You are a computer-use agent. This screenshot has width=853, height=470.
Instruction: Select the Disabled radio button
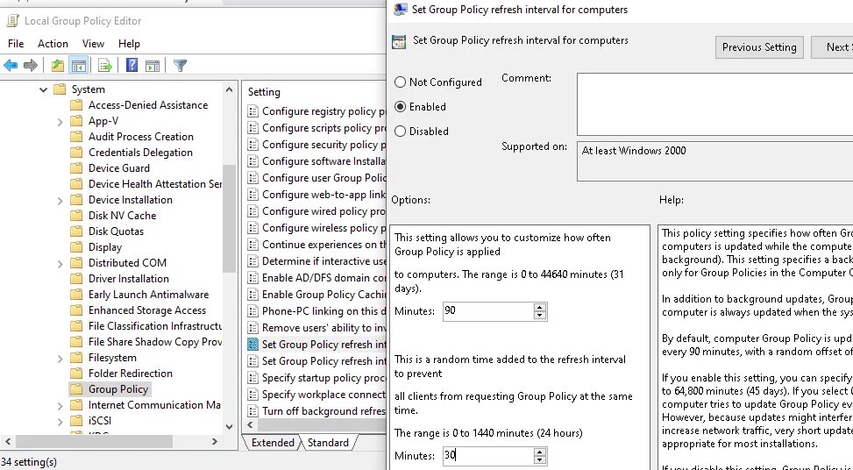(x=401, y=132)
